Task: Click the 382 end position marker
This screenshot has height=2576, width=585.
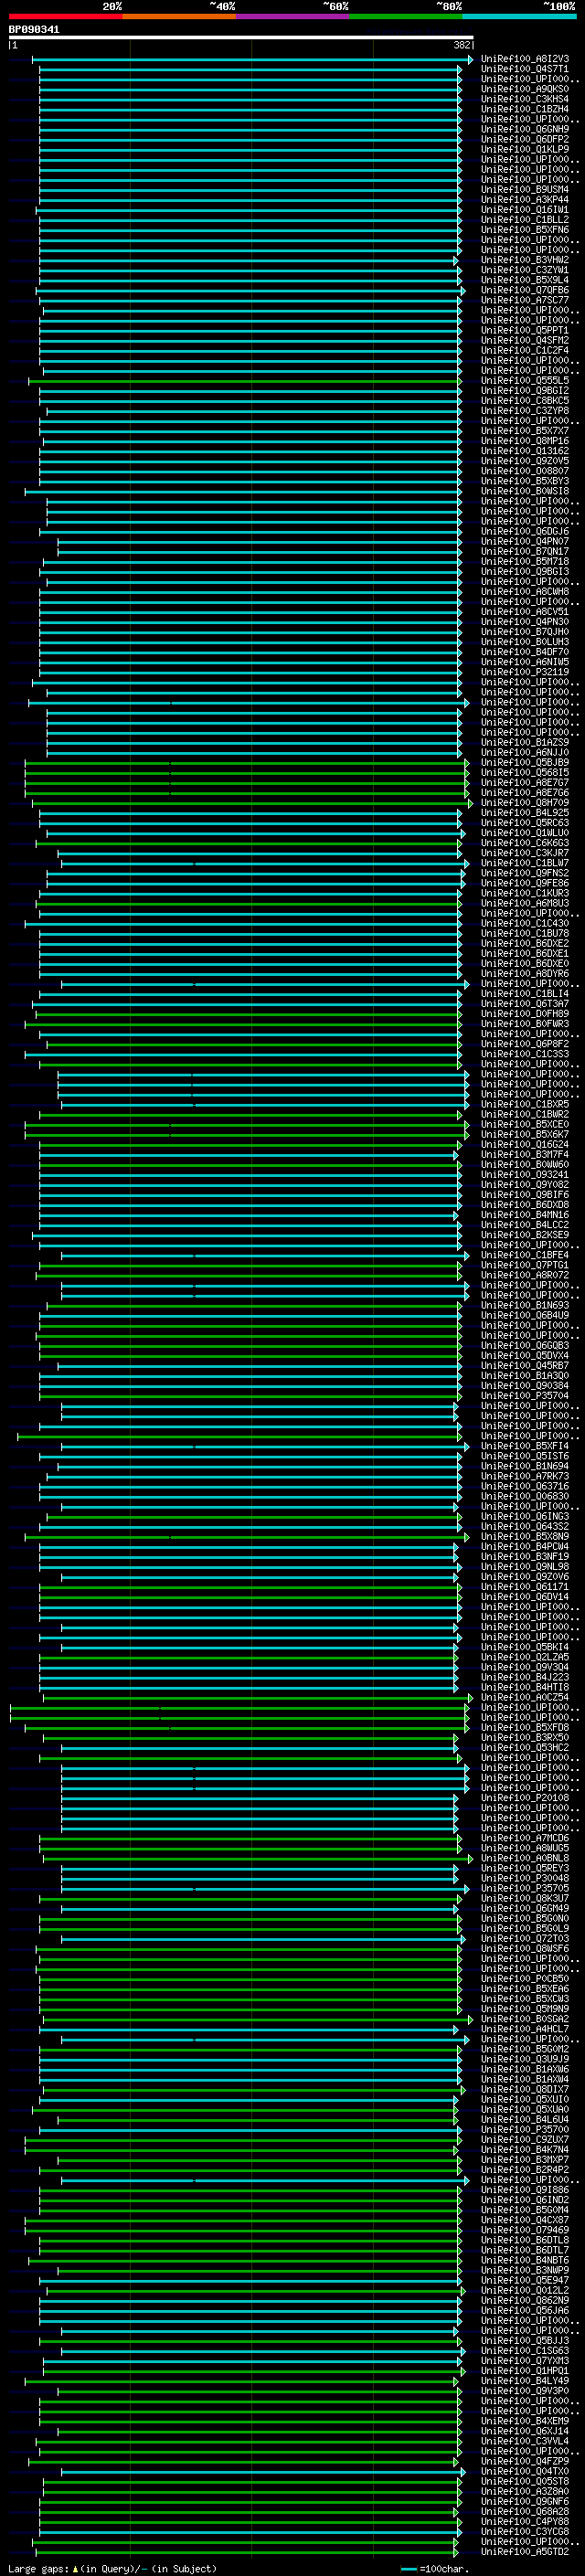Action: (462, 45)
